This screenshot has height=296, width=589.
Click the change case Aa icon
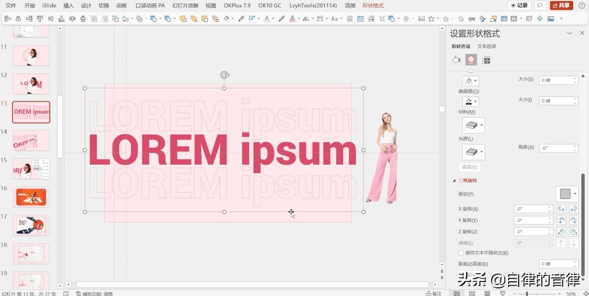coord(334,19)
